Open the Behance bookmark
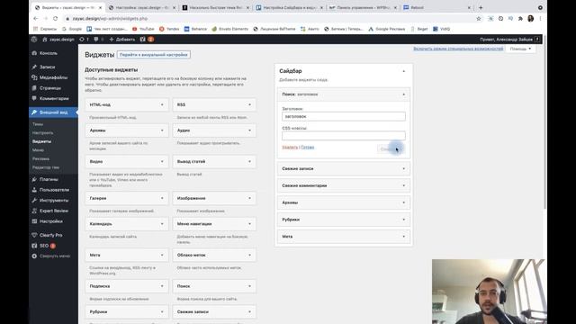576x324 pixels. [x=195, y=29]
